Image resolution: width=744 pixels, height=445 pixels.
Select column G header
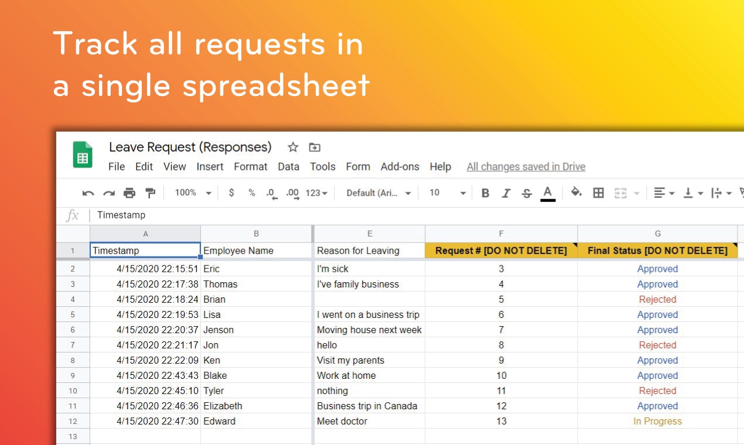tap(658, 234)
